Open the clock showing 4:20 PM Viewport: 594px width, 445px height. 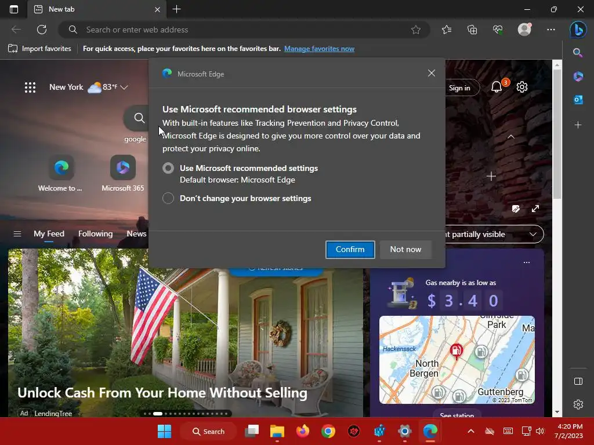point(568,431)
